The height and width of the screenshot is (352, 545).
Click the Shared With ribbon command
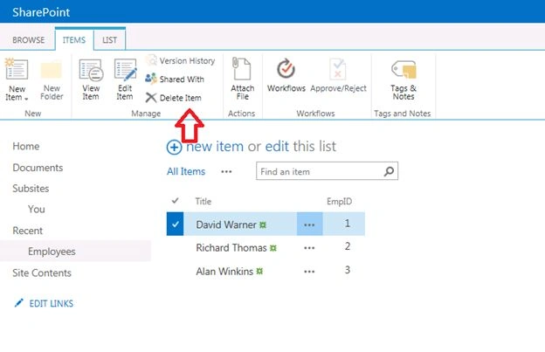coord(175,79)
